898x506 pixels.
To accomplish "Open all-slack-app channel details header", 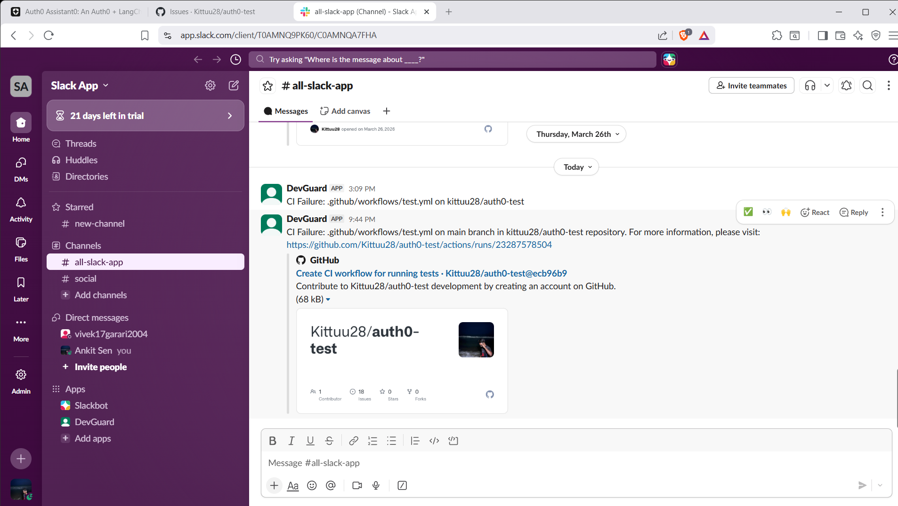I will (x=317, y=86).
